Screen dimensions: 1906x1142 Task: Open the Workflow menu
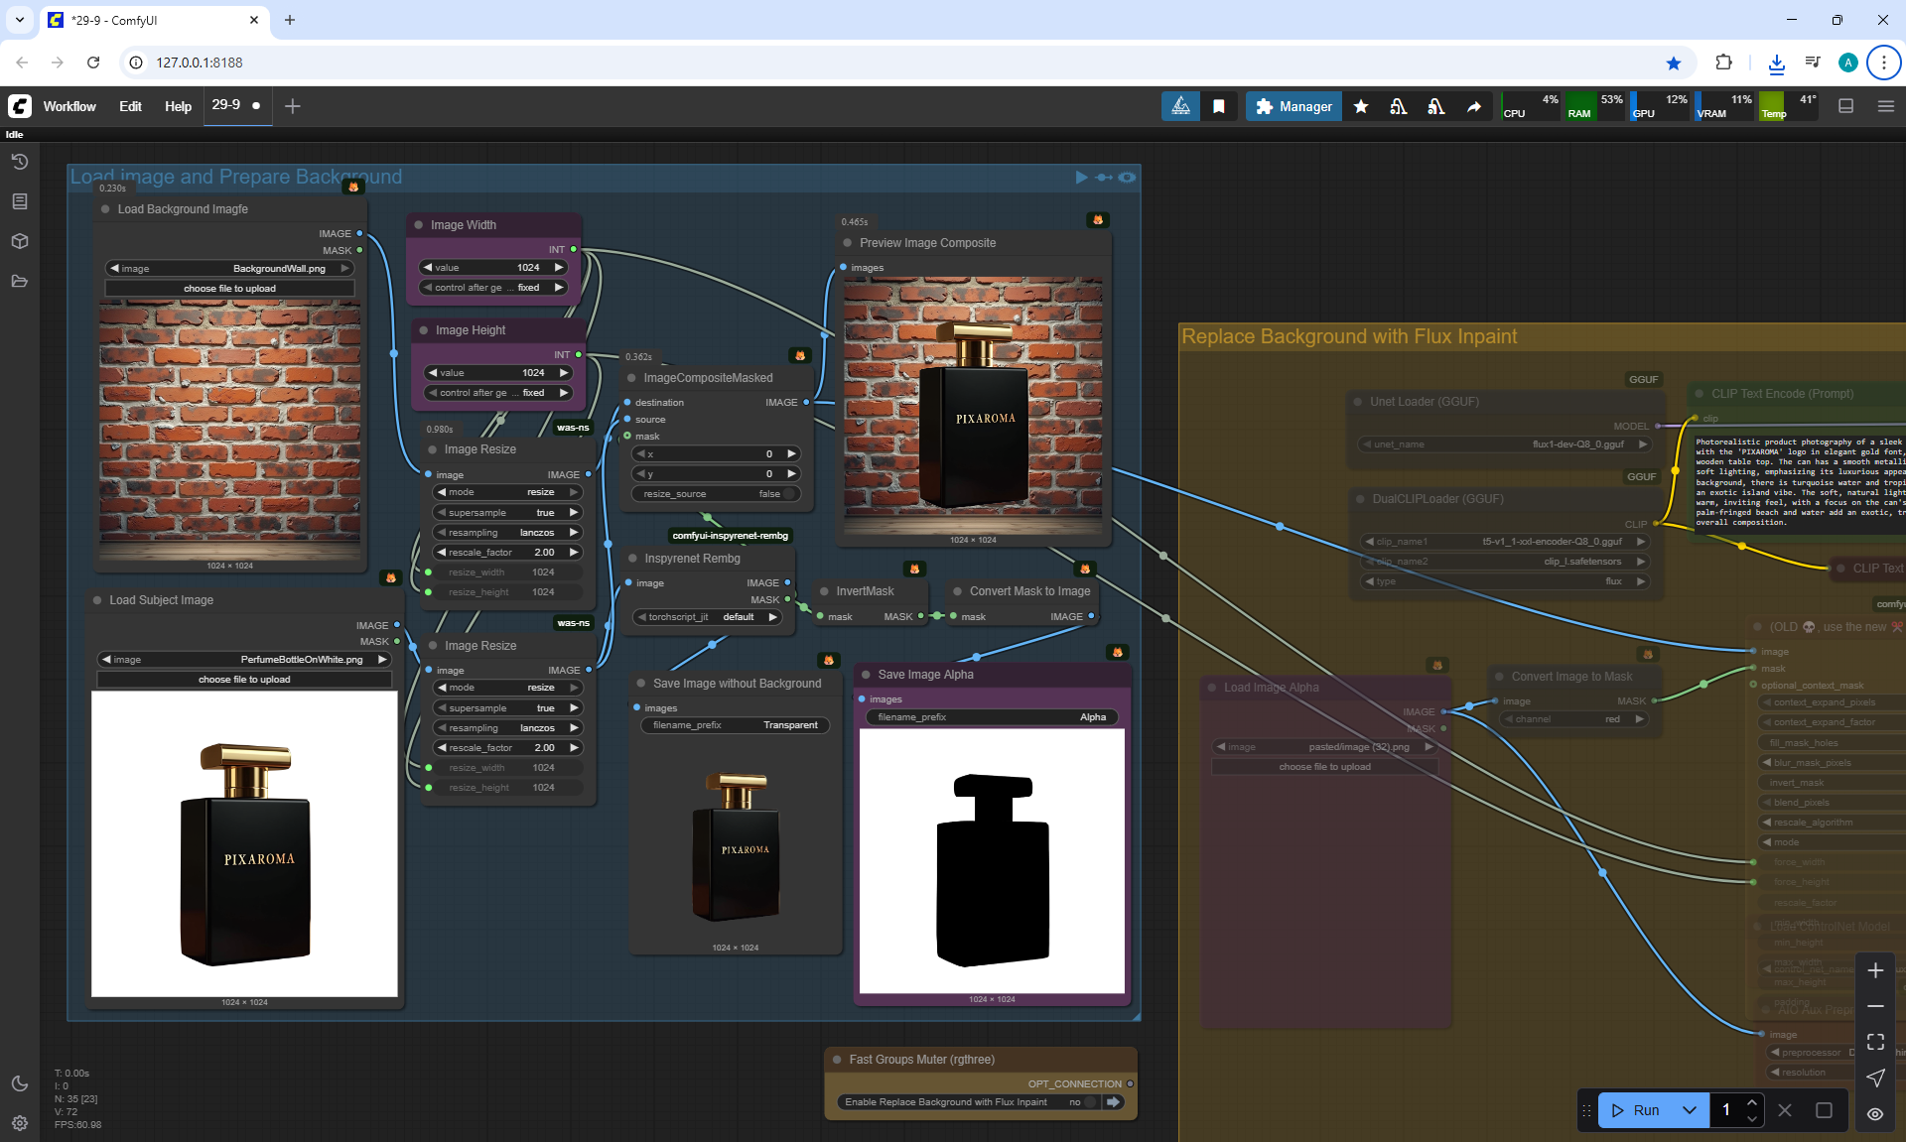(x=69, y=106)
